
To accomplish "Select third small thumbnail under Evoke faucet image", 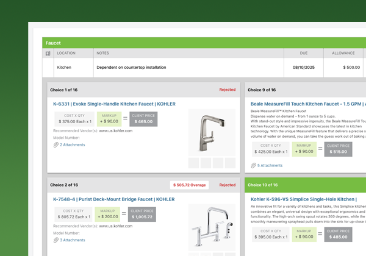I will coord(218,163).
